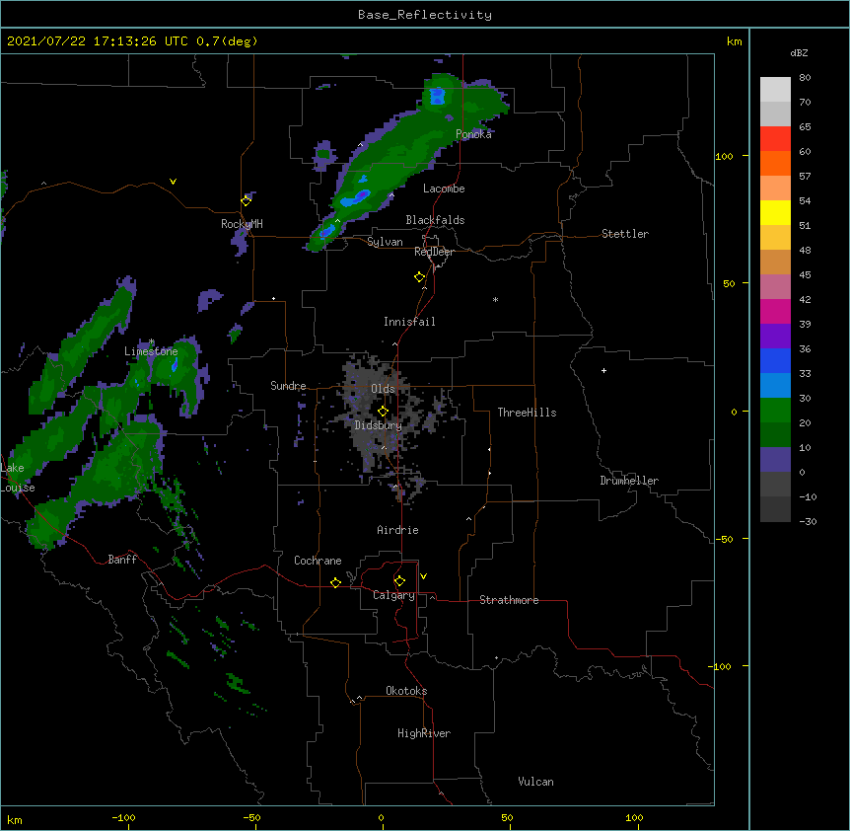The image size is (850, 831).
Task: Click the yellow V marker northwest of RockyMH
Action: (x=173, y=182)
